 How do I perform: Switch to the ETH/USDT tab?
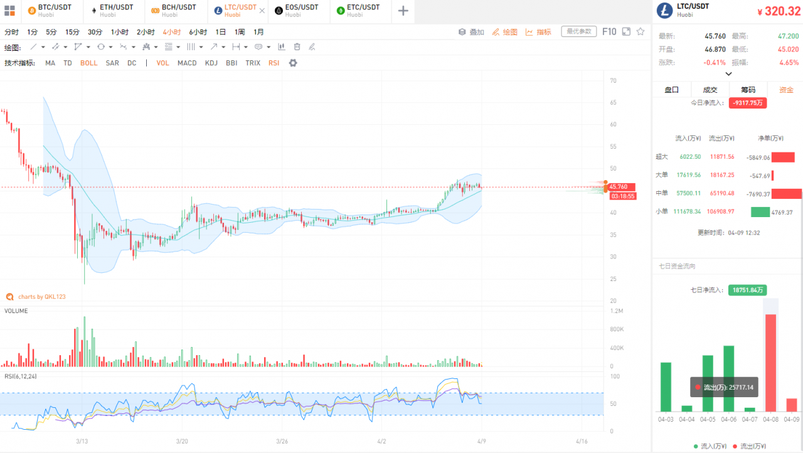114,11
